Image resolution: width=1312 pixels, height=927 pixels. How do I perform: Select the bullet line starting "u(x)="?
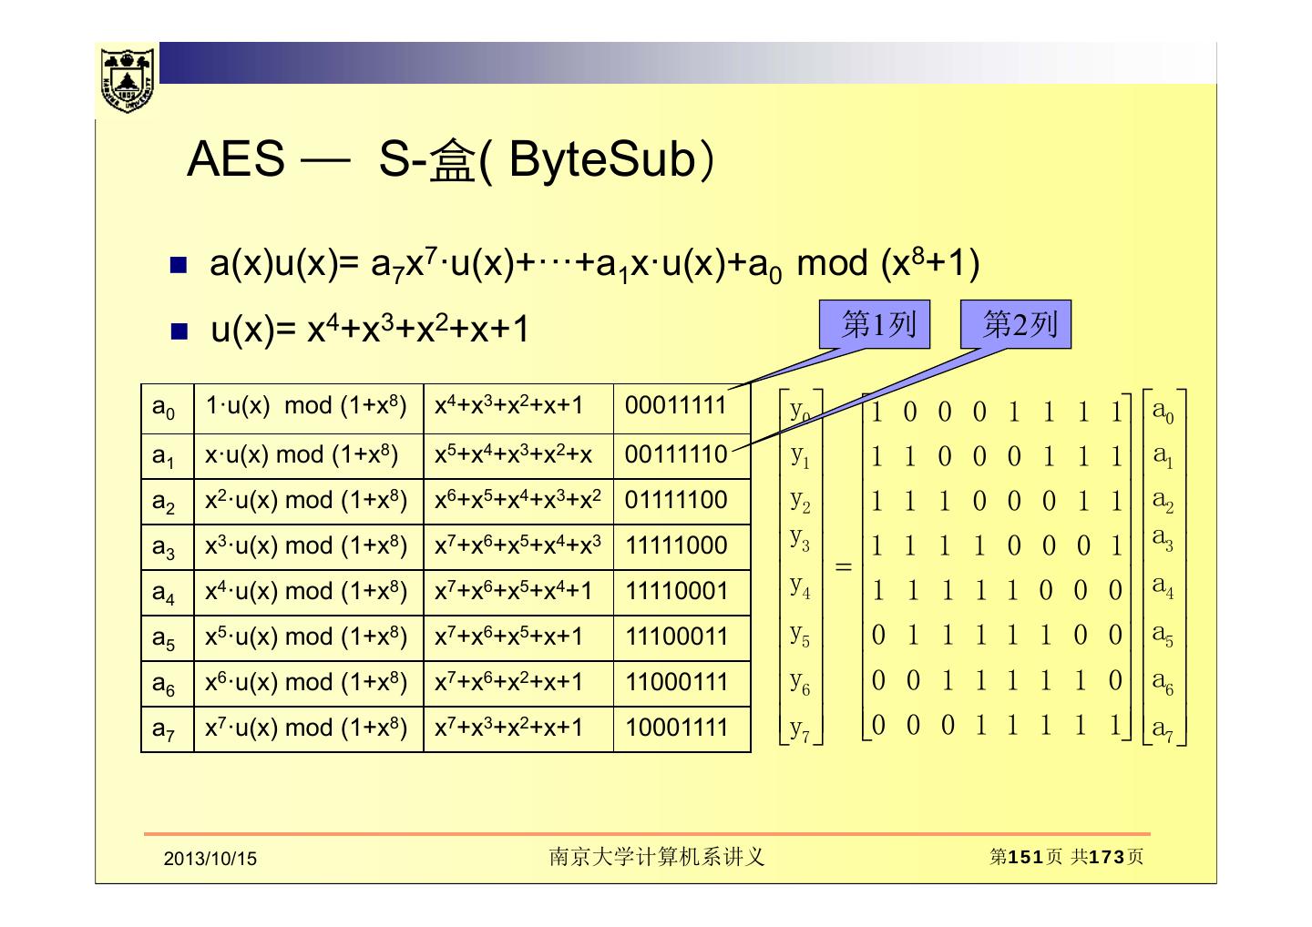(x=370, y=328)
